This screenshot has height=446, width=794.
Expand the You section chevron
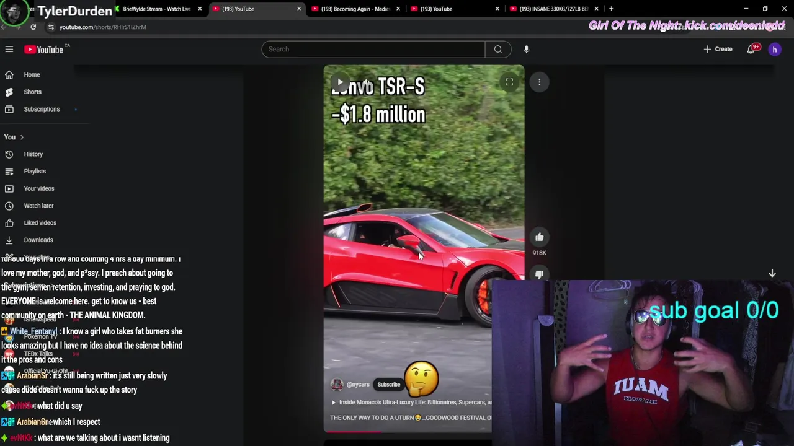point(22,137)
